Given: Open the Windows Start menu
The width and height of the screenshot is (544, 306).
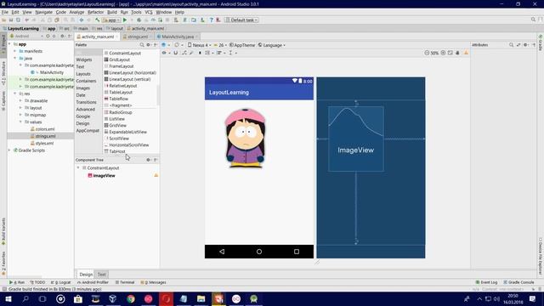Looking at the screenshot, I should [8, 298].
